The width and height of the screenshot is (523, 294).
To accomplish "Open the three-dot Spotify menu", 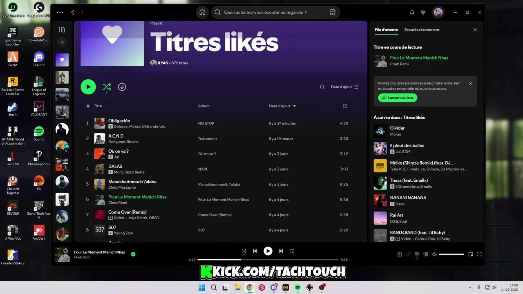I will point(60,12).
